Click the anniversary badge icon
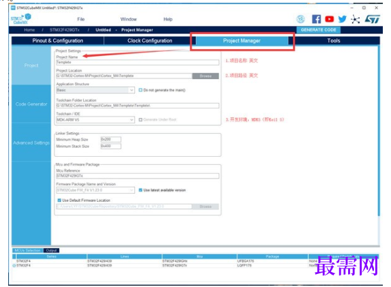Viewport: 391px width, 287px height. (x=300, y=19)
